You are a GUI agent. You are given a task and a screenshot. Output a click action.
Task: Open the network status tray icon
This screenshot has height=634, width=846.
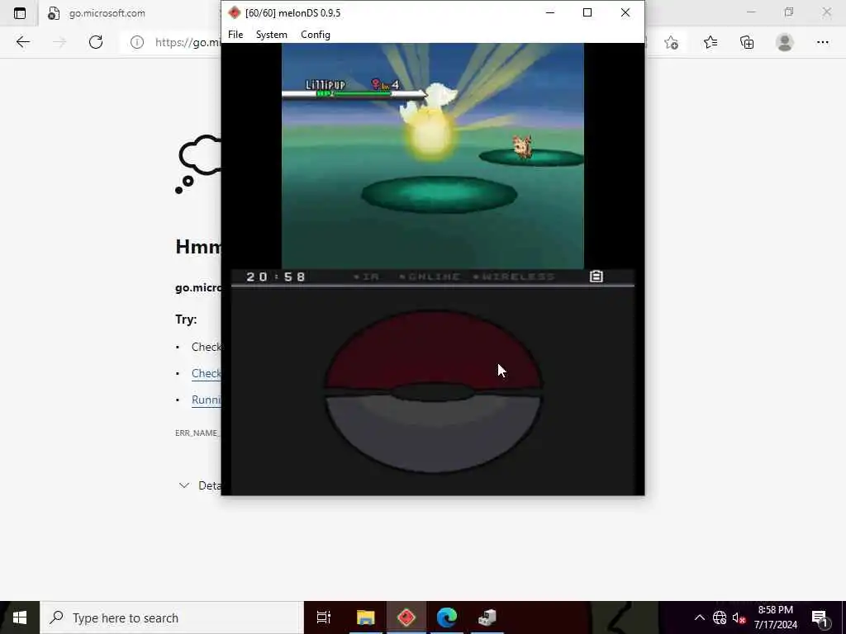click(720, 617)
